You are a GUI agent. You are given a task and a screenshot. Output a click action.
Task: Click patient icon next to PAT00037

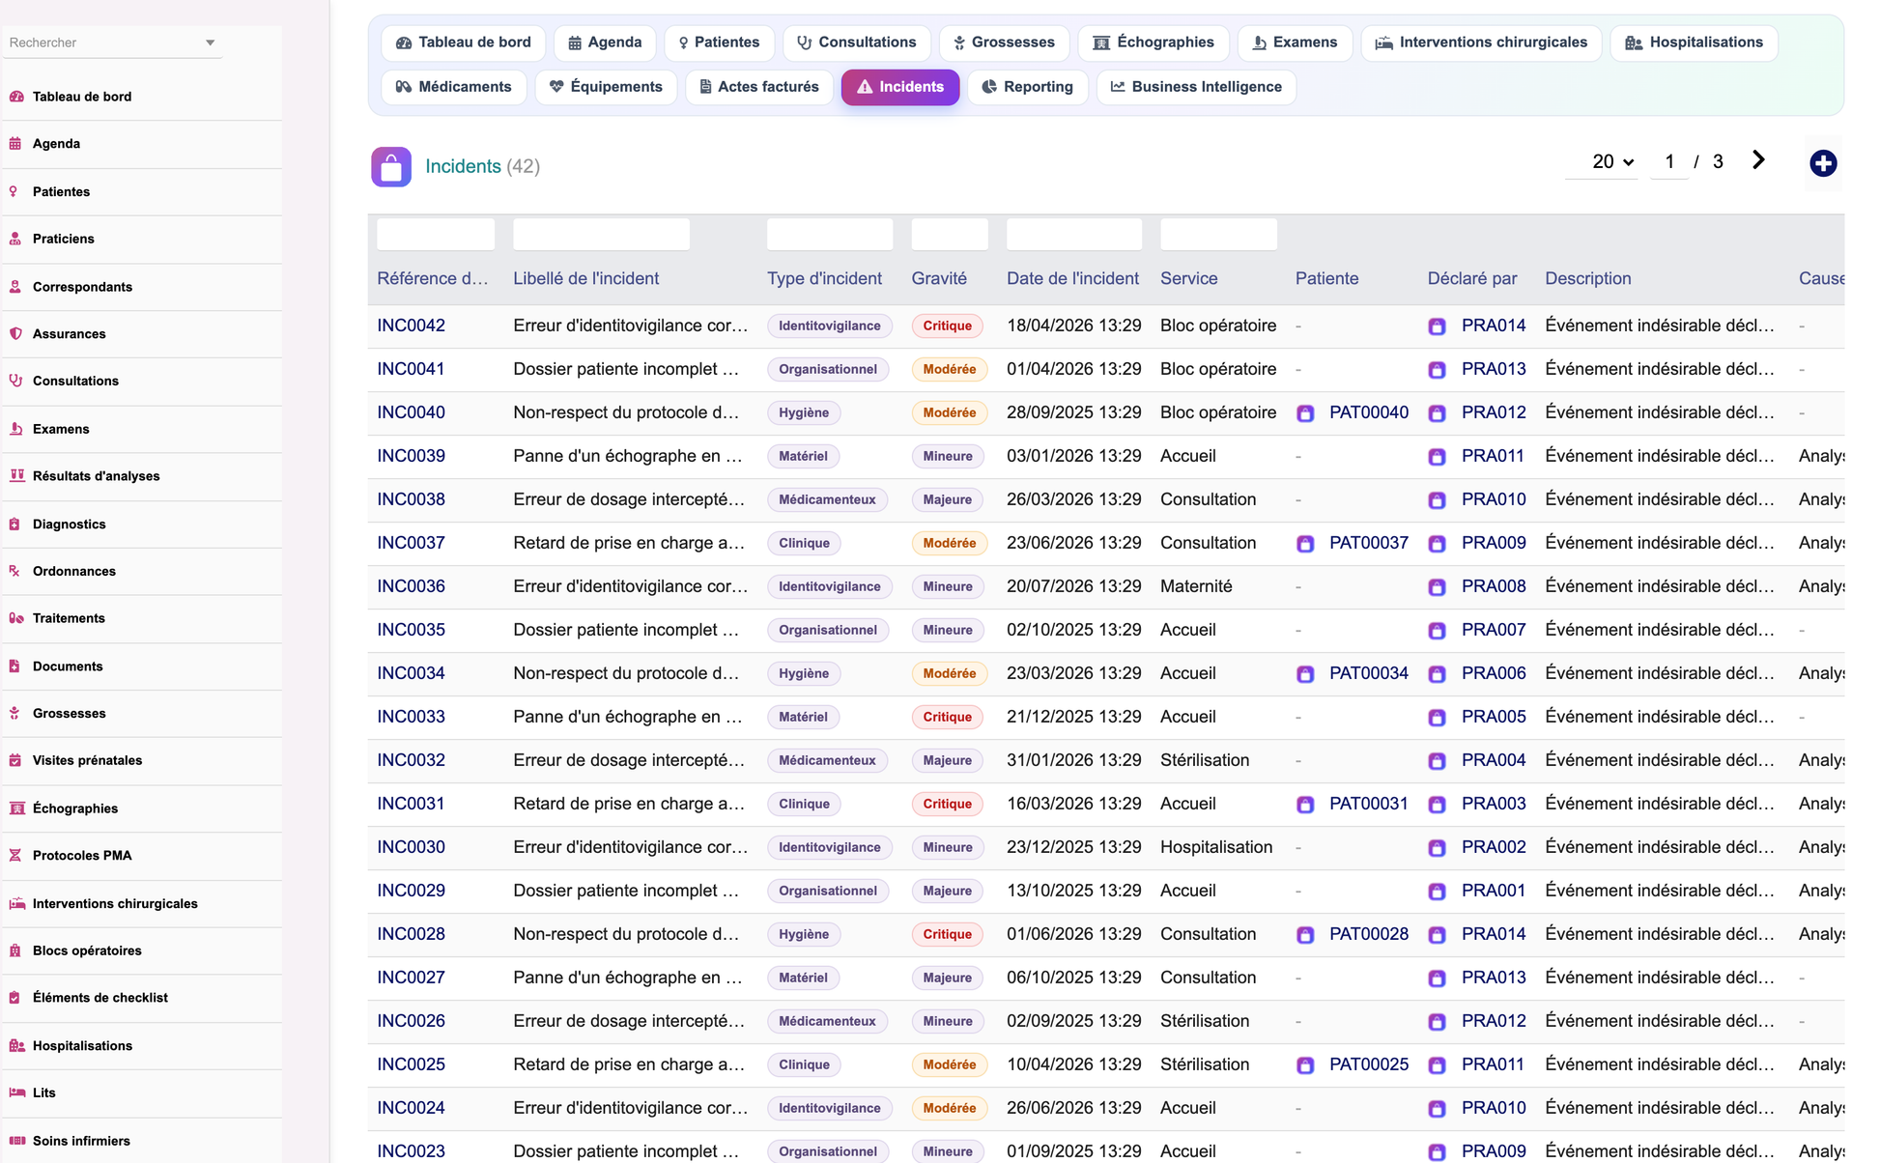pyautogui.click(x=1305, y=544)
